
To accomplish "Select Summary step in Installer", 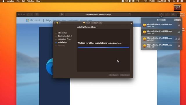I will (61, 45).
